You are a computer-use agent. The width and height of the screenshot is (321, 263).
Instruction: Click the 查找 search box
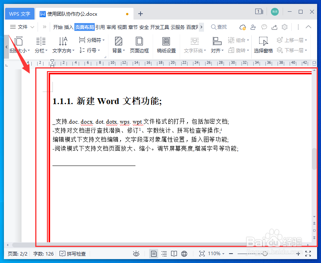tap(219, 27)
